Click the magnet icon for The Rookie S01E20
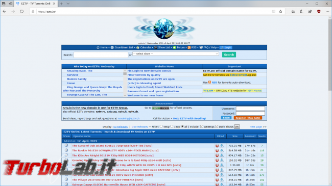 tap(217, 150)
